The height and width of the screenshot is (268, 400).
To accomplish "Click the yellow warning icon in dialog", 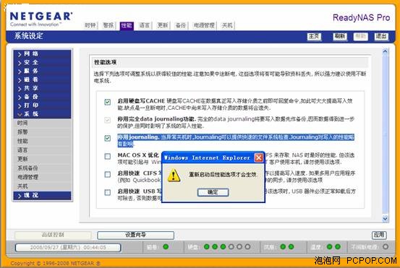I will [174, 176].
